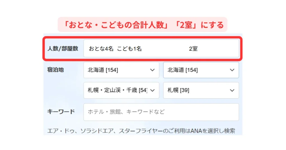Select the 2室 room count value

pos(193,49)
